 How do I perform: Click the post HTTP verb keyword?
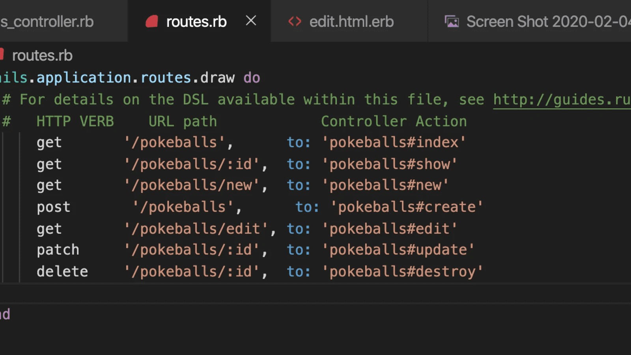click(x=54, y=207)
